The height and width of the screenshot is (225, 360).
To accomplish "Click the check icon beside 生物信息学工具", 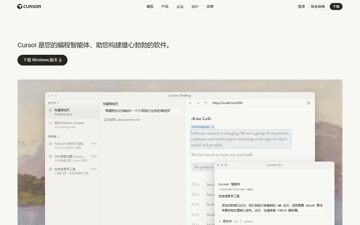I will (51, 169).
